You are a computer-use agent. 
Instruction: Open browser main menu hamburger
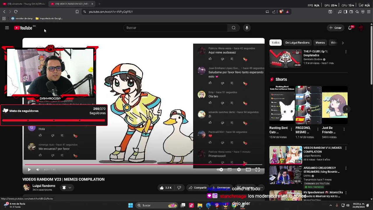(369, 12)
